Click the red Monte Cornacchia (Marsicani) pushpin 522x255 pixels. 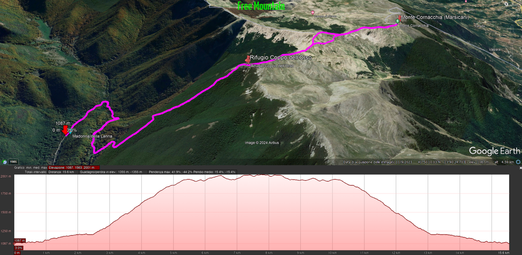click(x=400, y=18)
